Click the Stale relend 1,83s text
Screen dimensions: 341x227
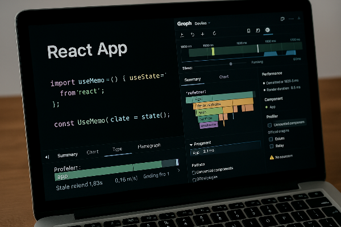[x=79, y=186]
